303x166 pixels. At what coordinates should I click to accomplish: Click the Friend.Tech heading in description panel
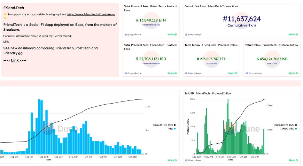tap(14, 8)
